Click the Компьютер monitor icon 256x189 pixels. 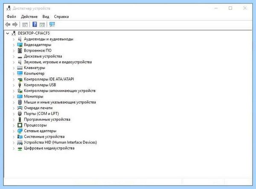[x=20, y=73]
